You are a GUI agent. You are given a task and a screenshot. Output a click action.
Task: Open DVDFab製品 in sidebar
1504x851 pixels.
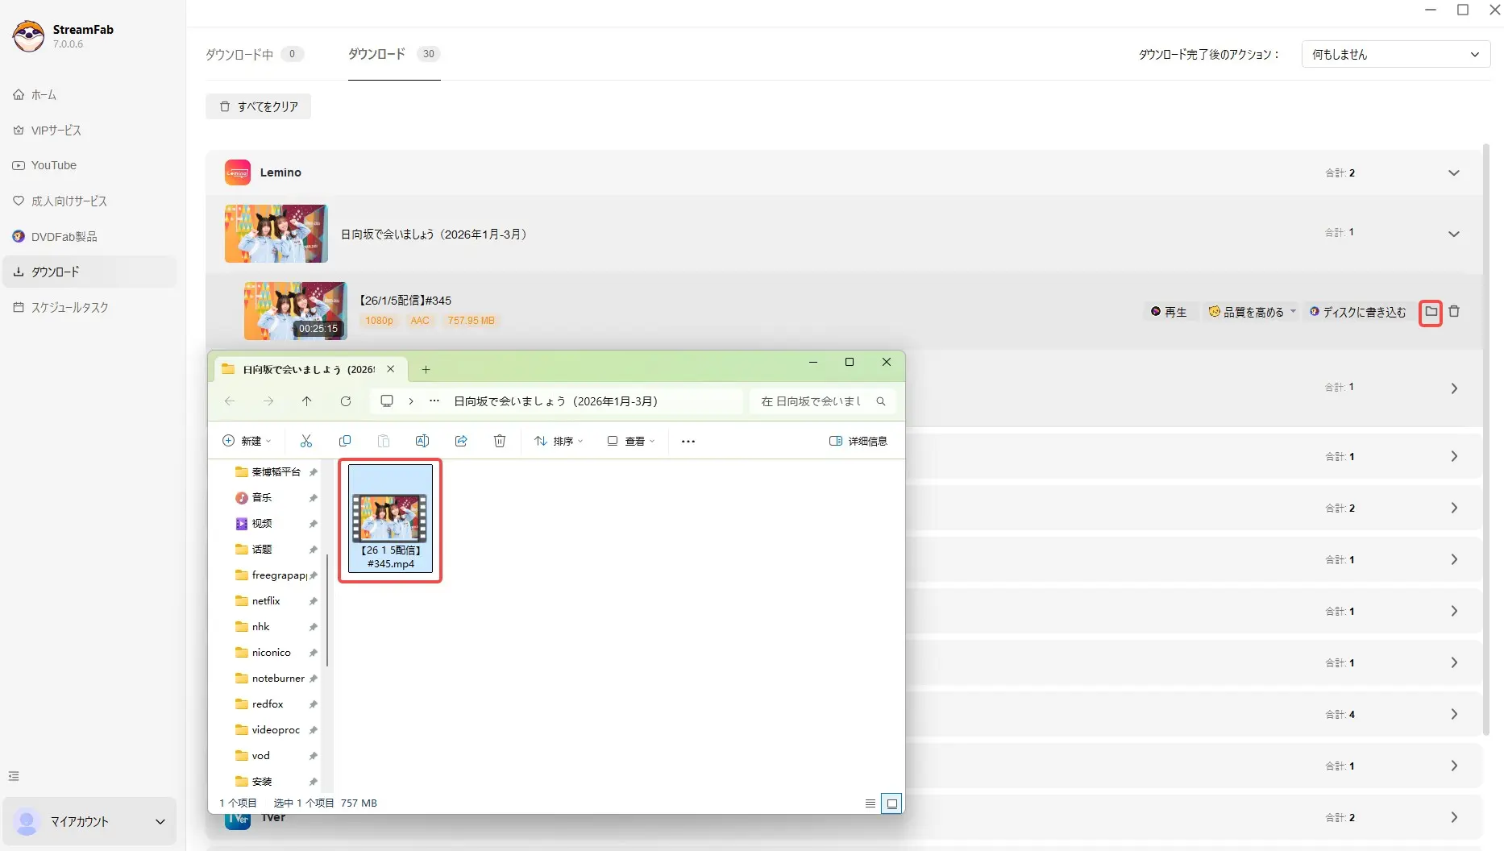pyautogui.click(x=89, y=236)
